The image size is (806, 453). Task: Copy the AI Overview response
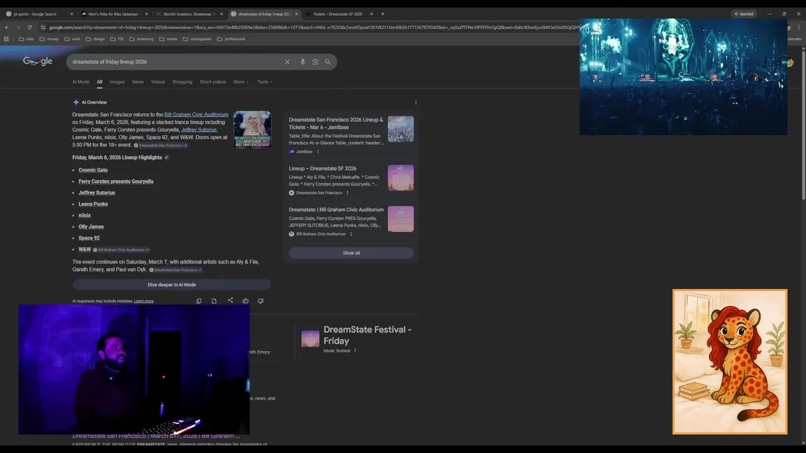point(199,301)
